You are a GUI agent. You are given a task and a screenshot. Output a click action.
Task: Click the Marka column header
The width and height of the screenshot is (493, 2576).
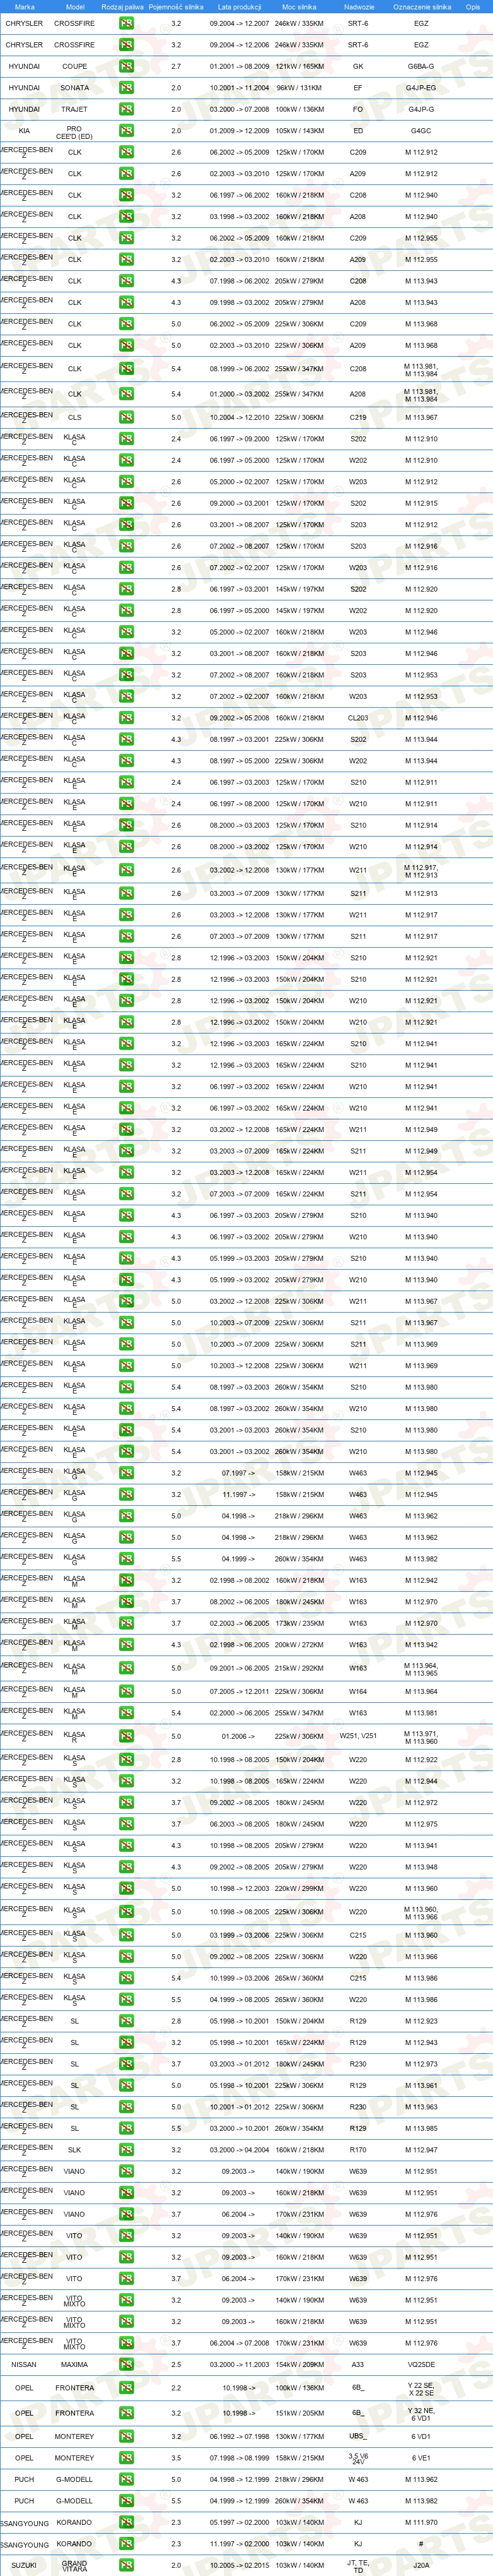tap(25, 7)
